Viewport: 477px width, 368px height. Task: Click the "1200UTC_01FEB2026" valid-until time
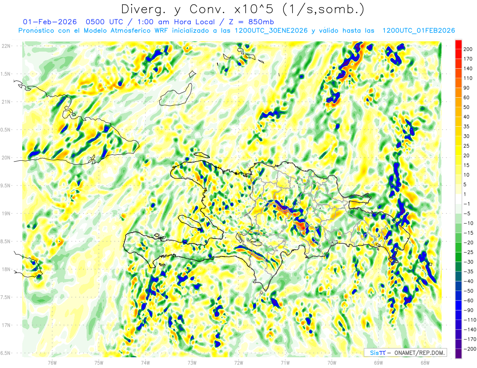tap(419, 31)
